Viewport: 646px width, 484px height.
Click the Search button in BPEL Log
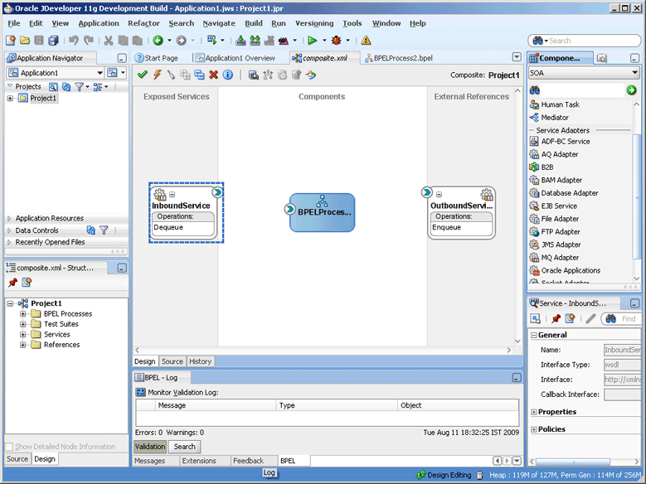tap(184, 447)
